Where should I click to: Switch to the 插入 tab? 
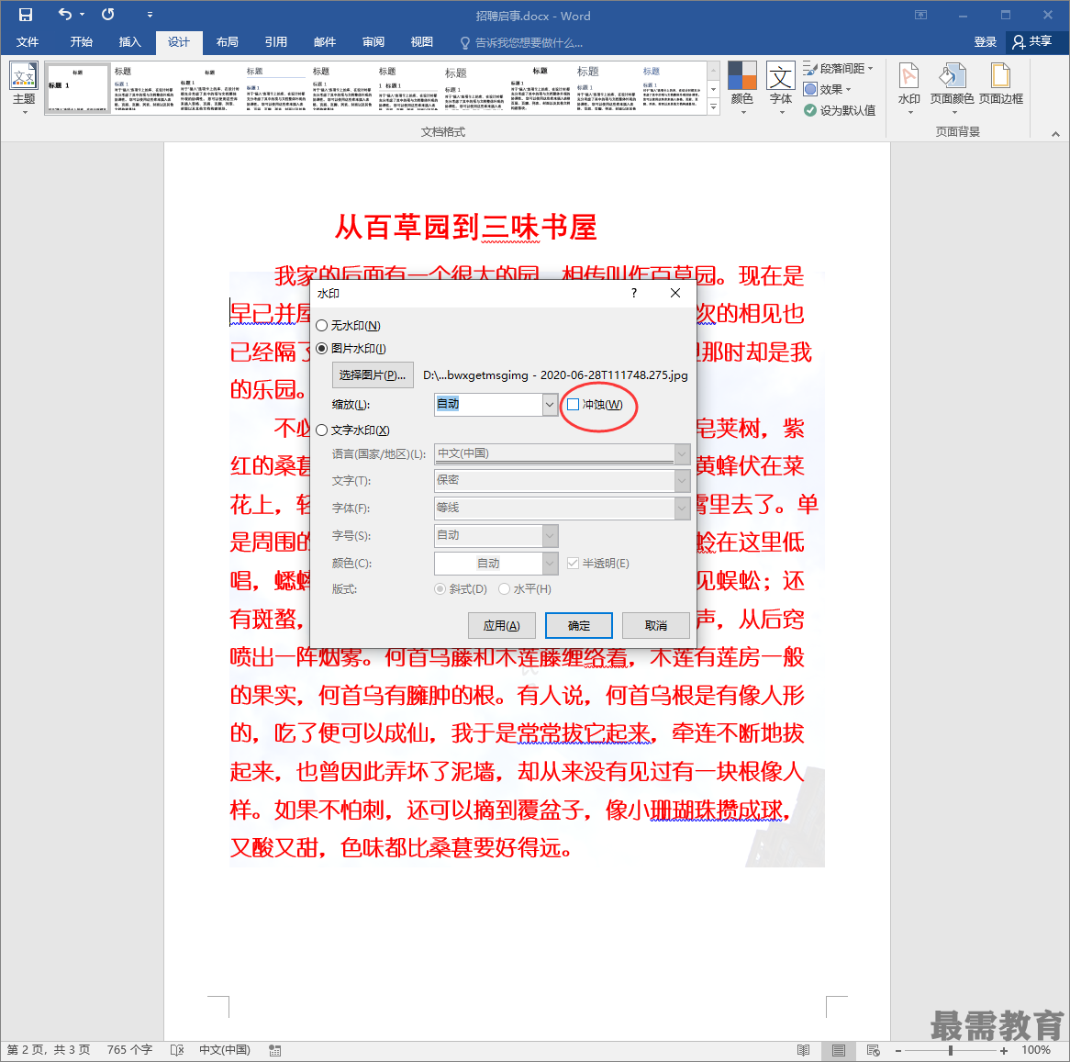(129, 41)
